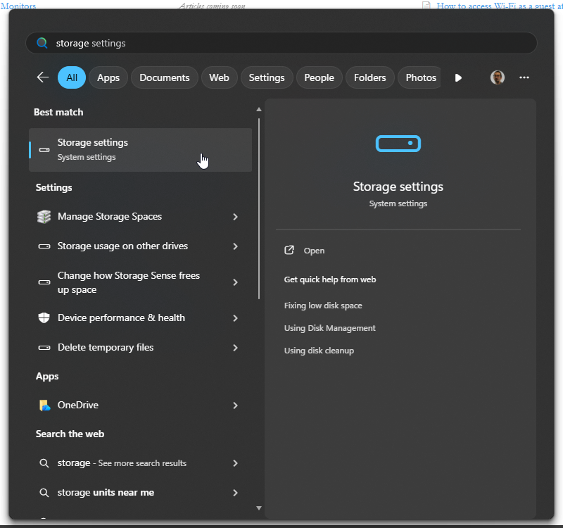Expand the OneDrive result chevron
Image resolution: width=563 pixels, height=528 pixels.
click(x=235, y=406)
